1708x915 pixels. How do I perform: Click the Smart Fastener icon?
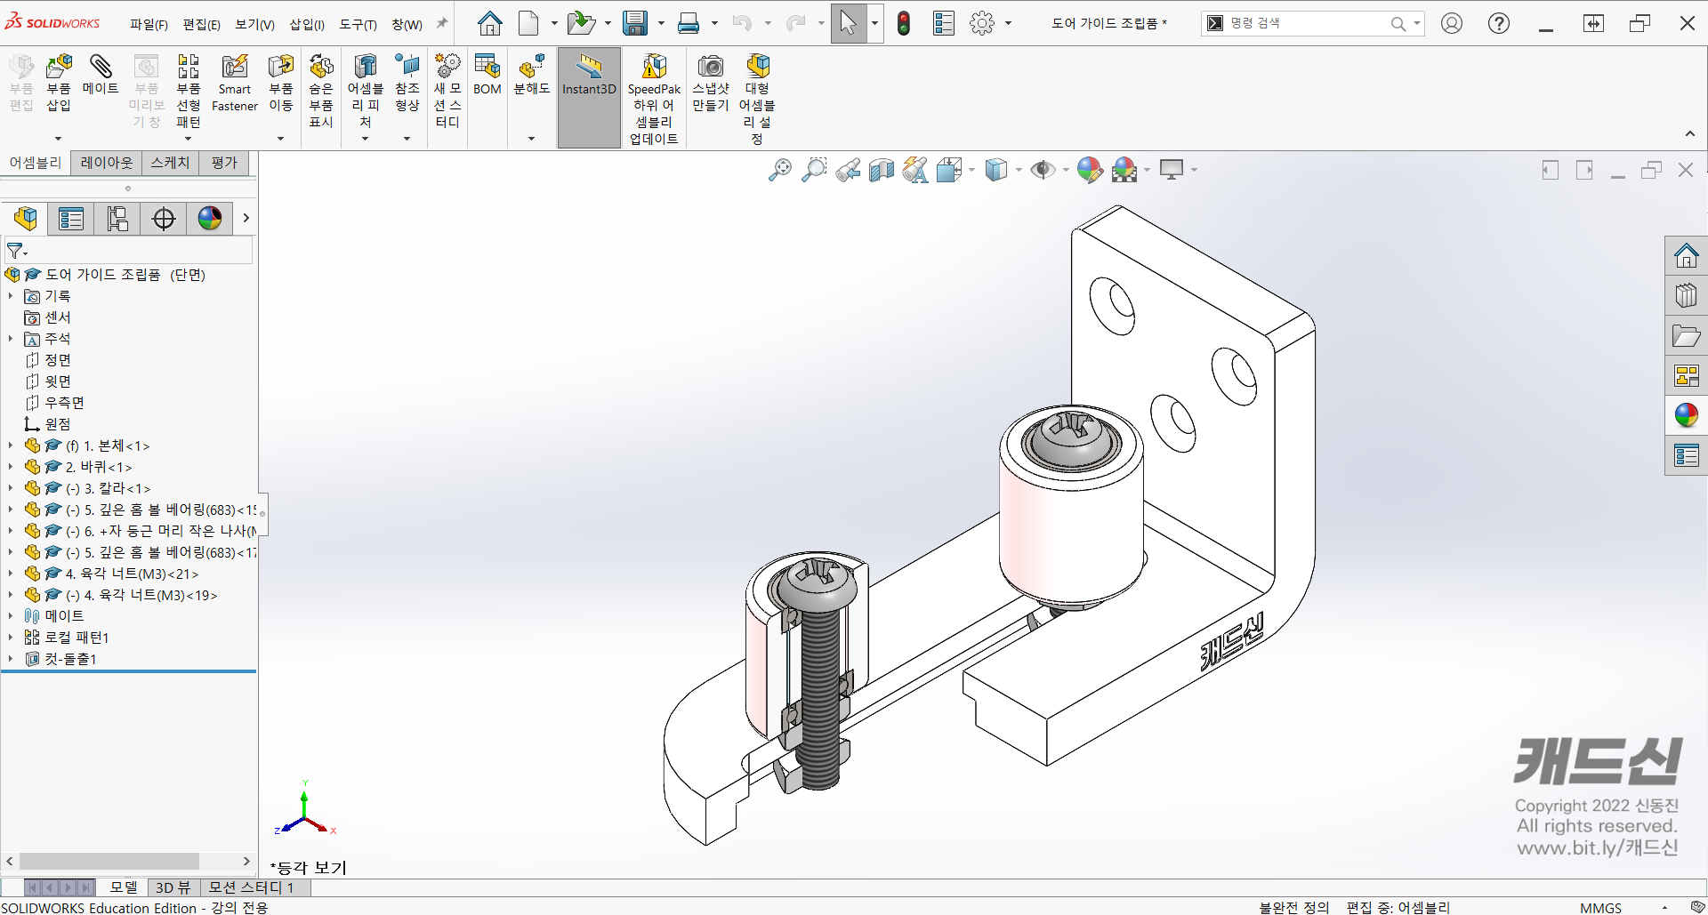click(235, 68)
